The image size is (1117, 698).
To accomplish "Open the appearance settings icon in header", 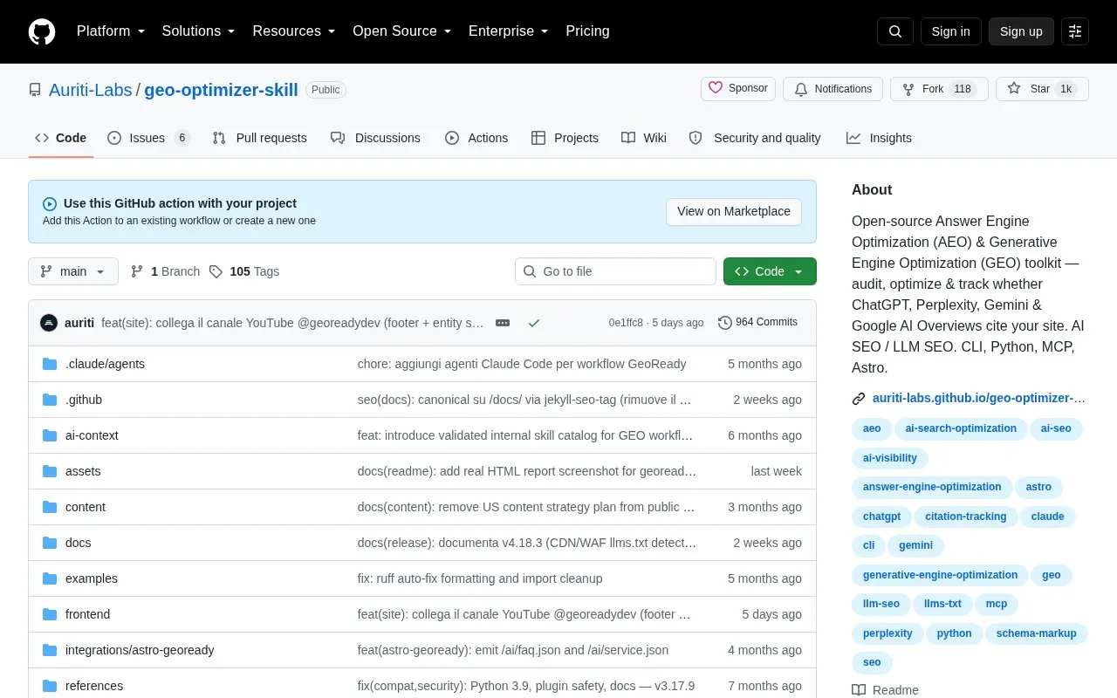I will pyautogui.click(x=1075, y=31).
